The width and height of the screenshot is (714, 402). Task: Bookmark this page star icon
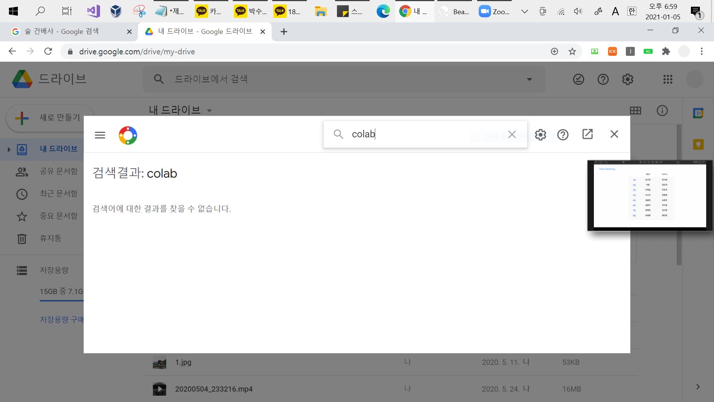[x=572, y=51]
